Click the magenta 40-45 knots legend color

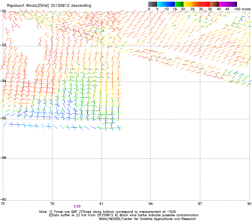[223, 4]
